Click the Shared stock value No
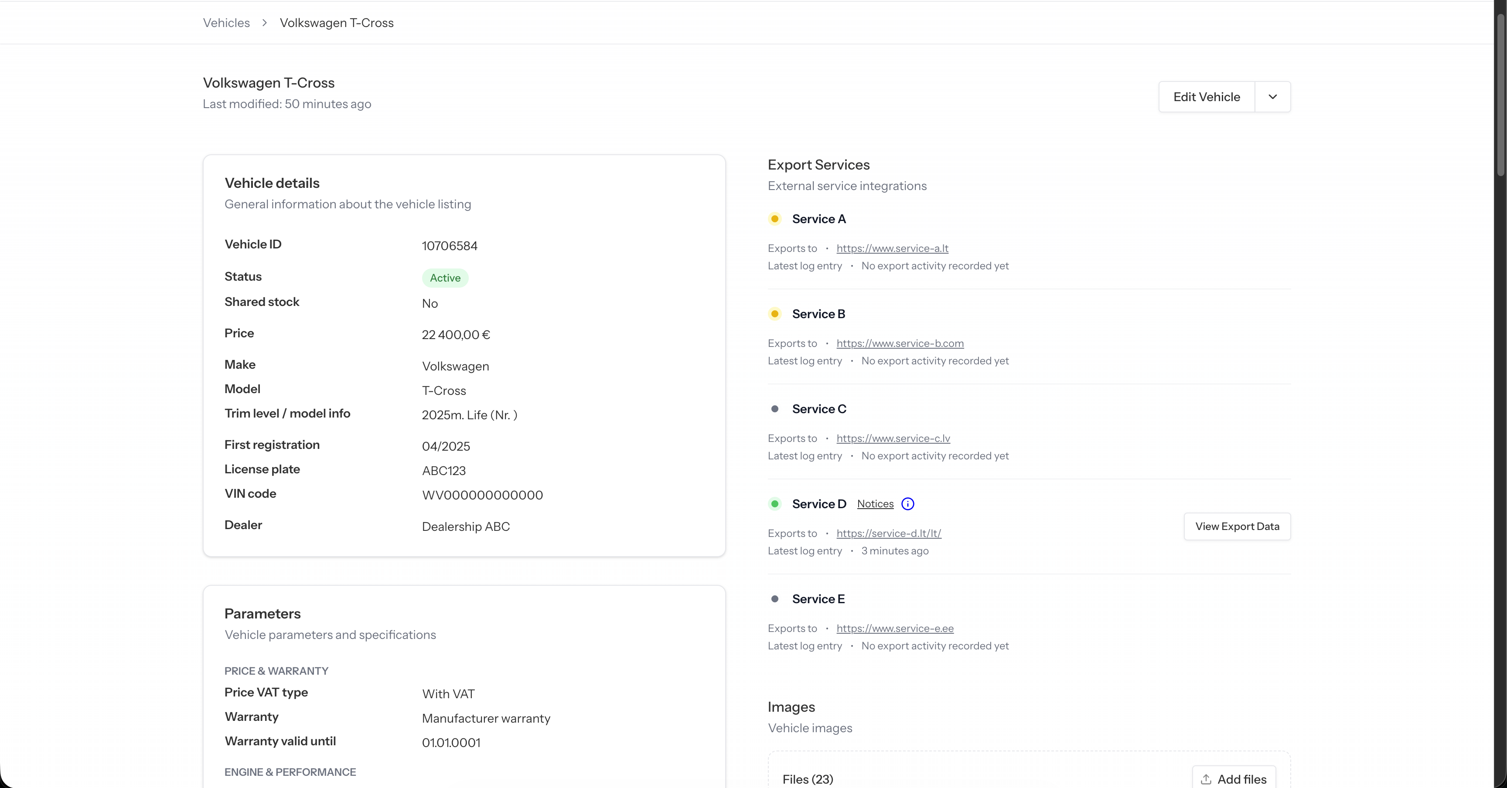 pyautogui.click(x=430, y=303)
